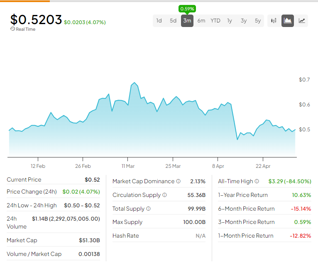The image size is (318, 268).
Task: Click the Total Supply value 99.99B
Action: (x=197, y=209)
